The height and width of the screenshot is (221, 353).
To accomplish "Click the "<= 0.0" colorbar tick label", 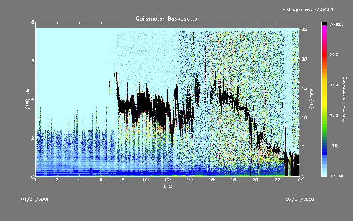I will click(x=337, y=176).
